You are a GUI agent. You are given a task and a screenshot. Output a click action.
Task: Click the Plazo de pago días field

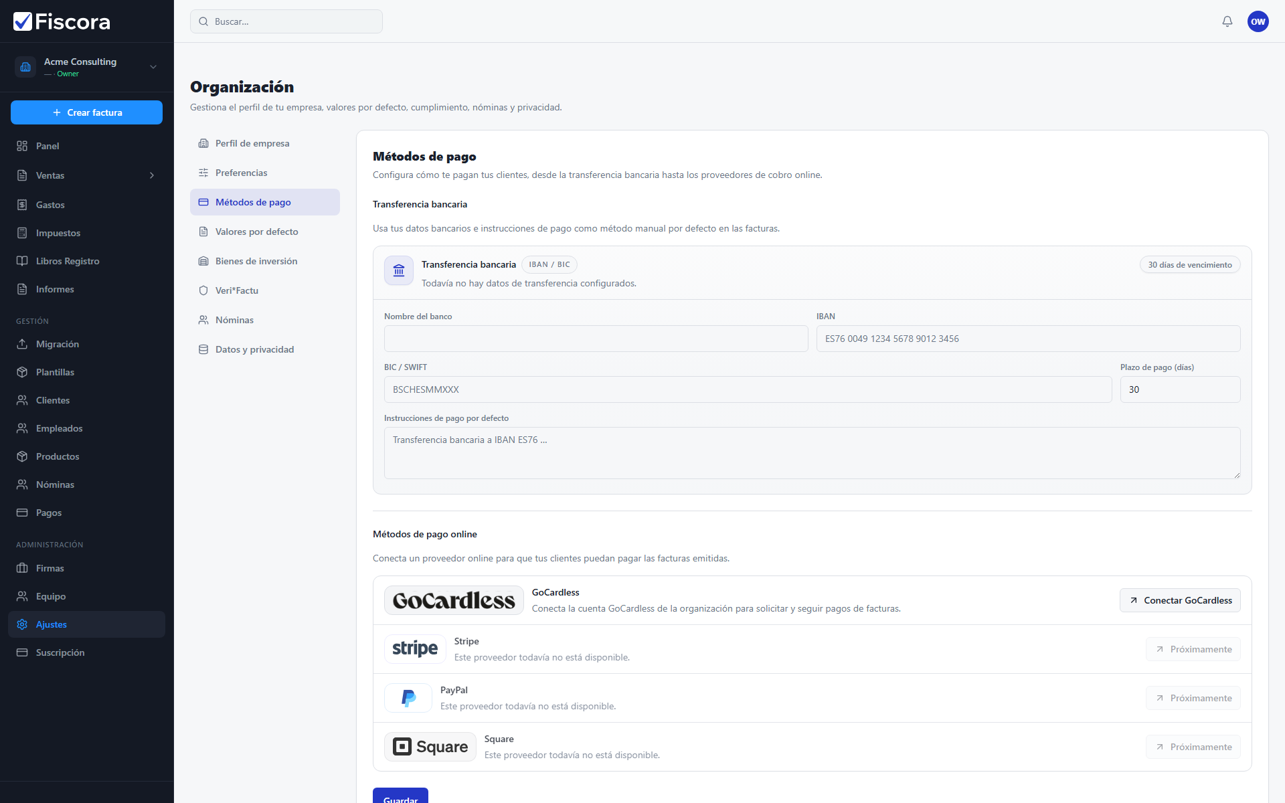(x=1180, y=389)
